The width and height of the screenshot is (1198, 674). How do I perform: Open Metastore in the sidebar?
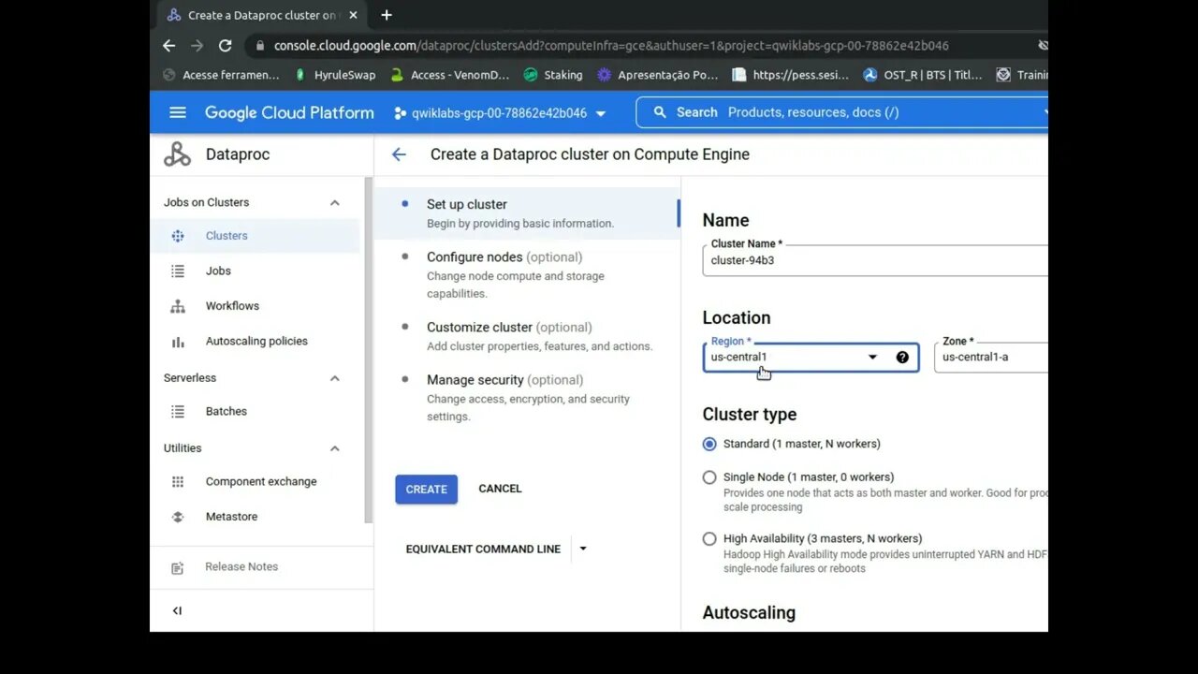pyautogui.click(x=255, y=517)
